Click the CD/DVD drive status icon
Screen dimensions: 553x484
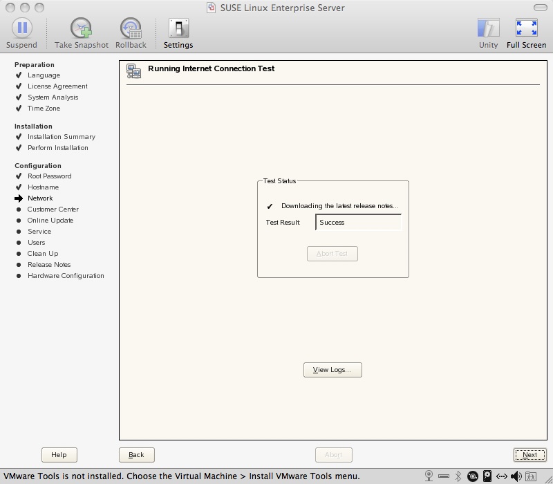[473, 476]
